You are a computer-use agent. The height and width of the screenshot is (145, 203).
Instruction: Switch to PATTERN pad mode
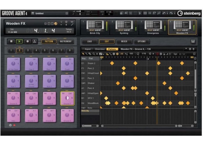pos(49,41)
